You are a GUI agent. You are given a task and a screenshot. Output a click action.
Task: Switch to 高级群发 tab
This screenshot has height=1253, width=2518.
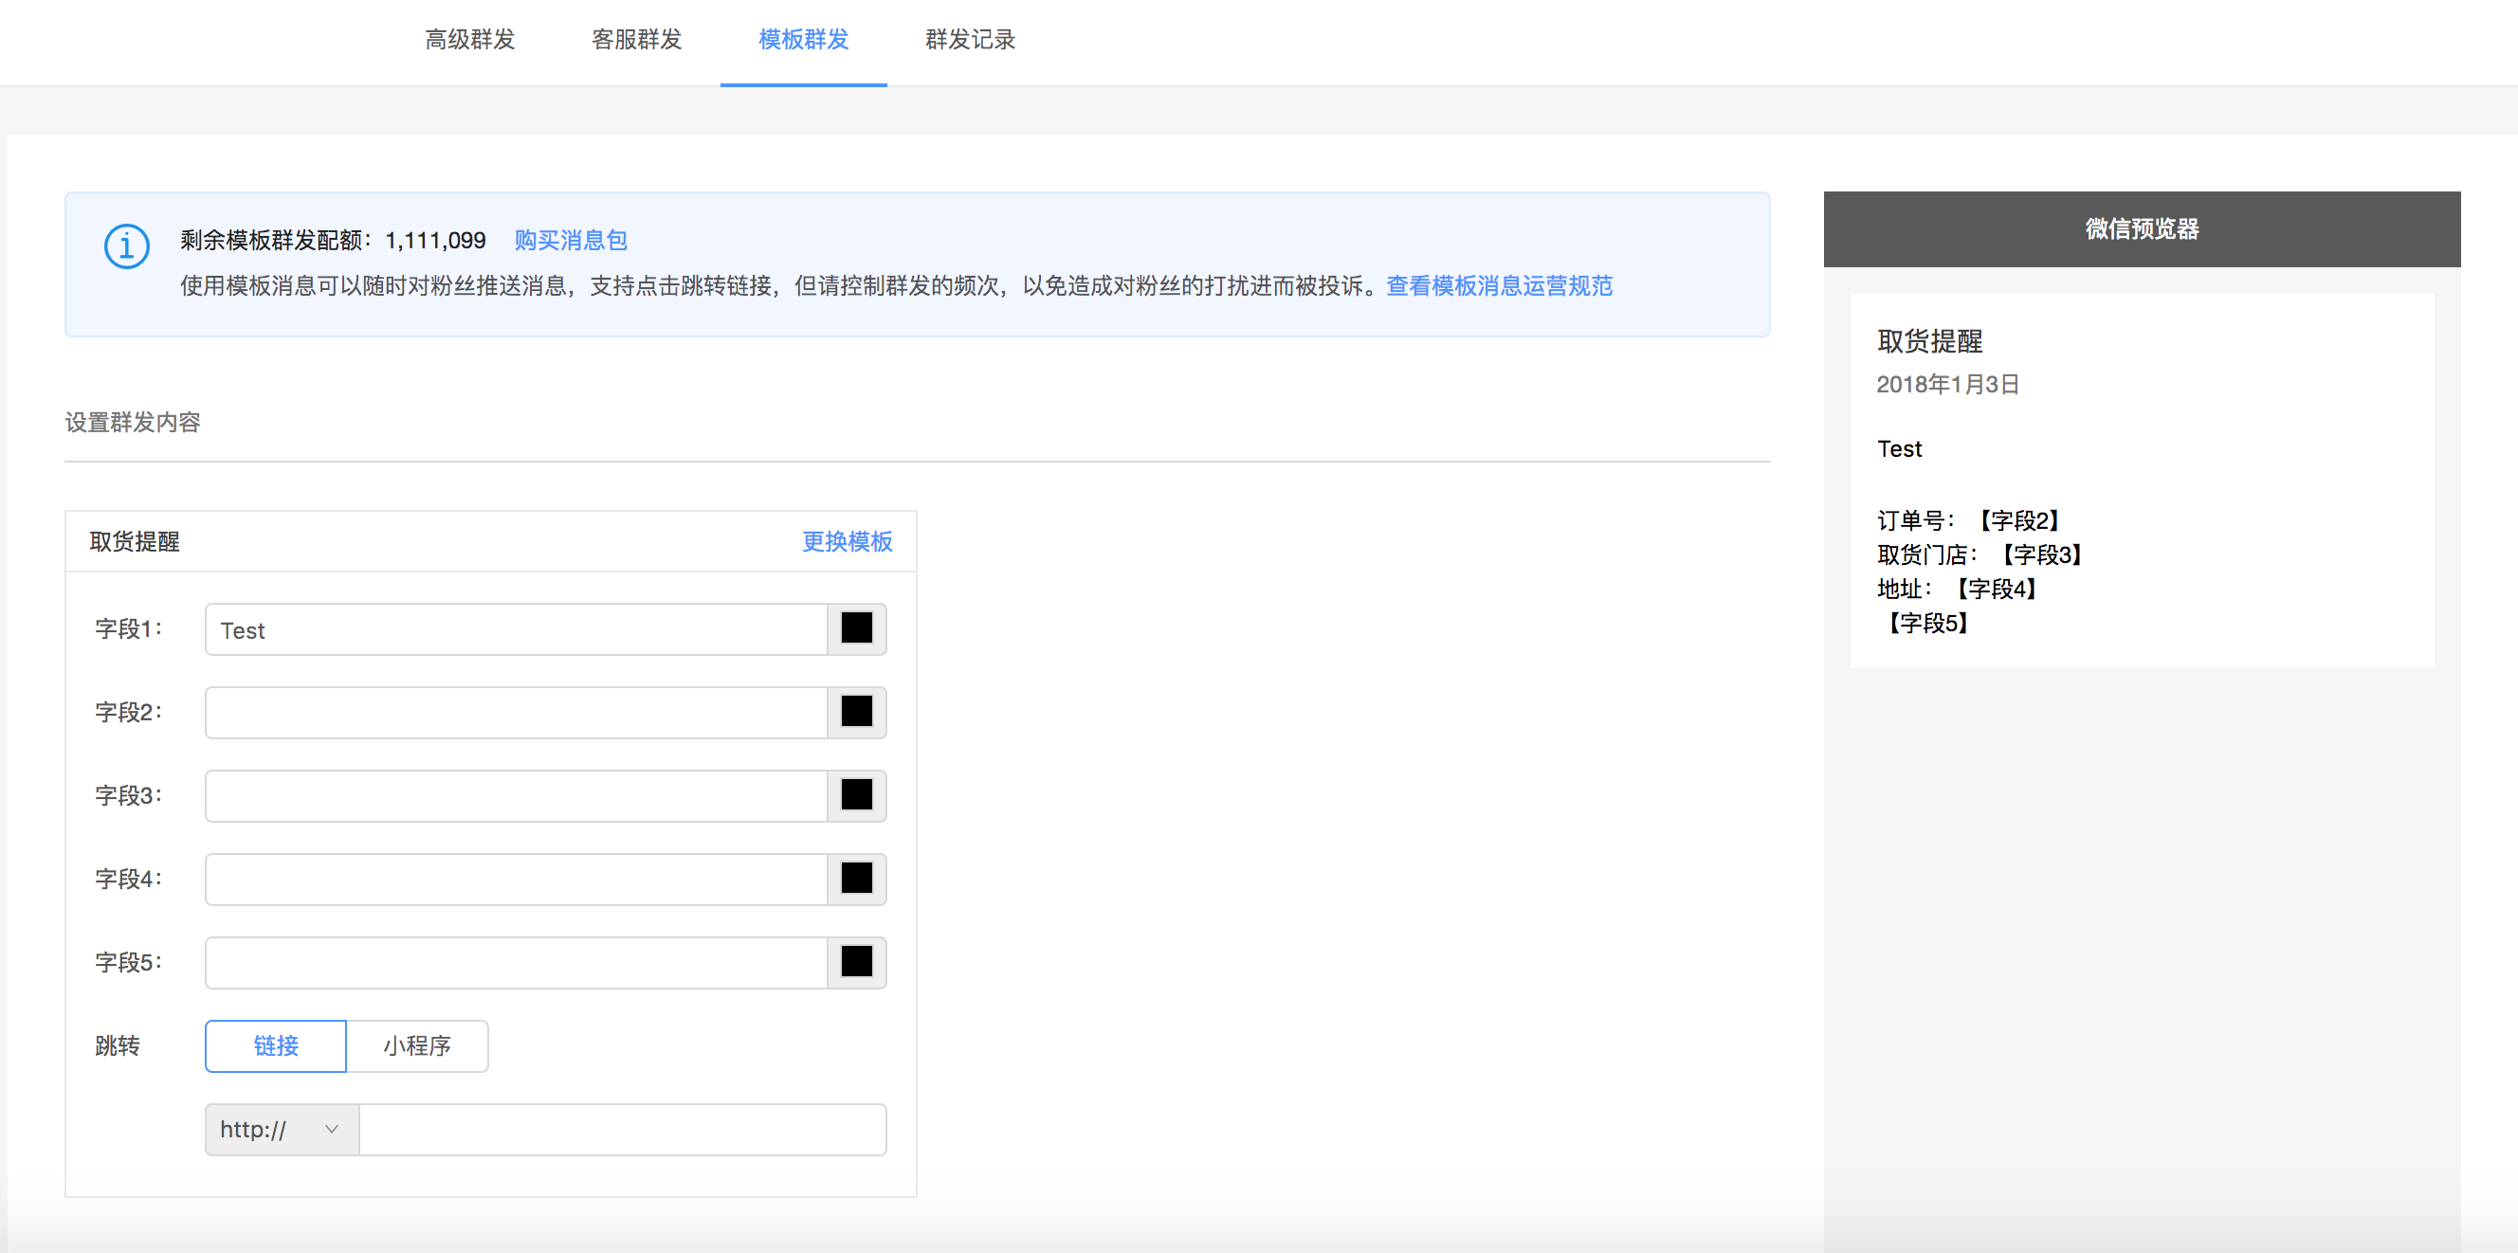tap(470, 40)
